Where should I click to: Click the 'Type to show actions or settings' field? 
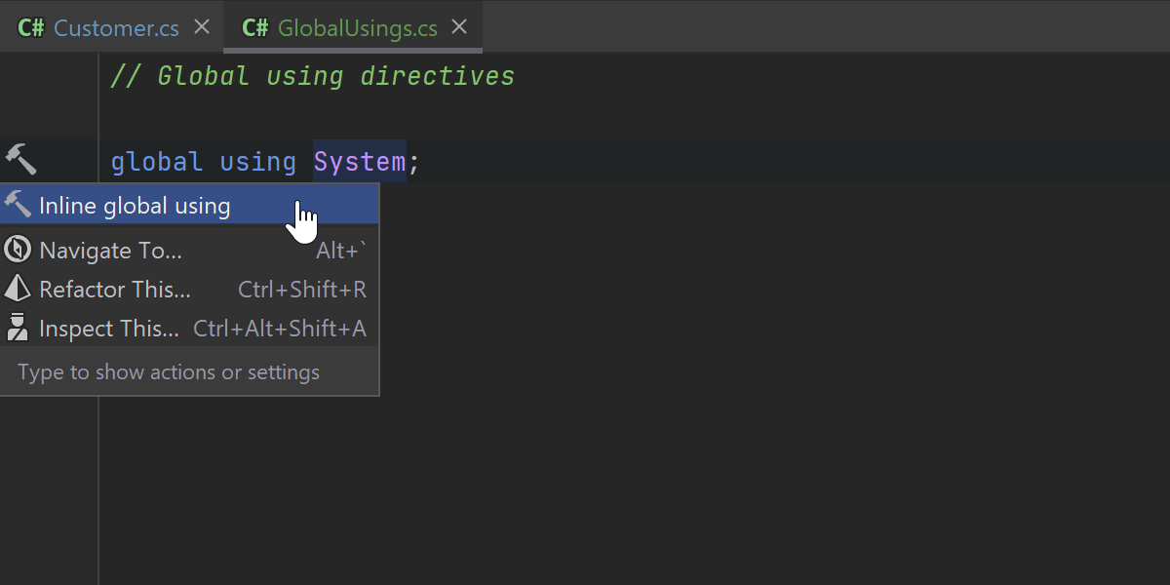click(x=169, y=371)
